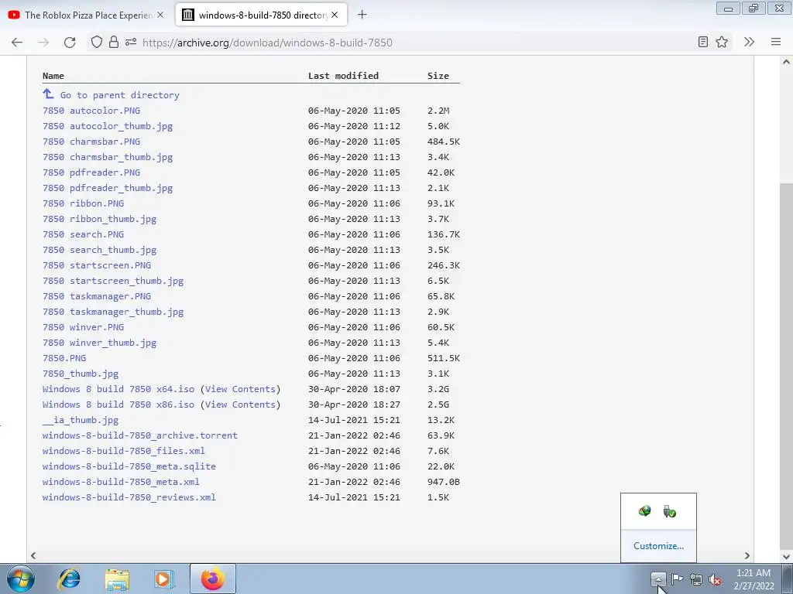Image resolution: width=793 pixels, height=594 pixels.
Task: Click horizontal scrollbar left arrow
Action: tap(33, 555)
